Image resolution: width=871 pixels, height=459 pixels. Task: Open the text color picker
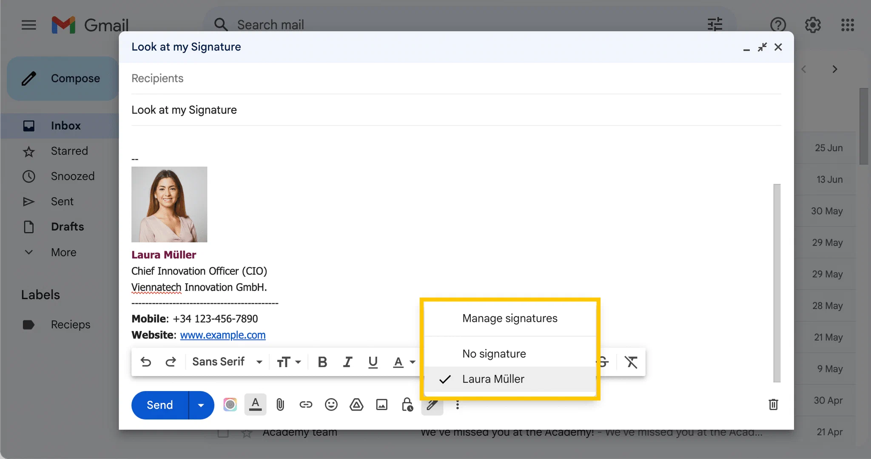pos(403,362)
